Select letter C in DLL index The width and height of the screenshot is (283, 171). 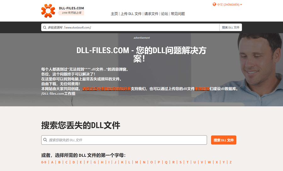66,162
